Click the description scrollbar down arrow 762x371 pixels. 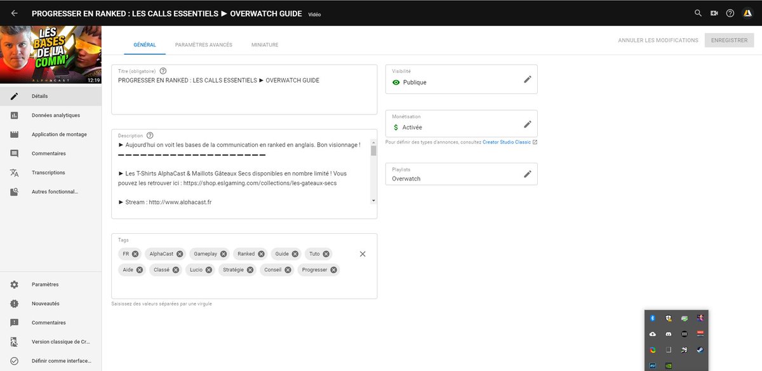tap(373, 201)
